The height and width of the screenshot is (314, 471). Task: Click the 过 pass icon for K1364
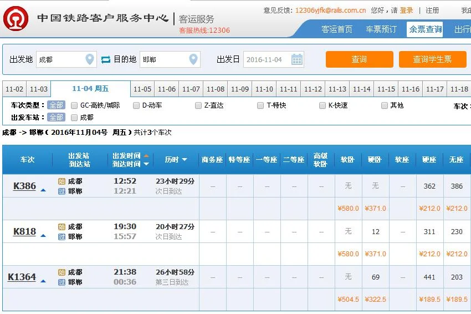[x=62, y=282]
